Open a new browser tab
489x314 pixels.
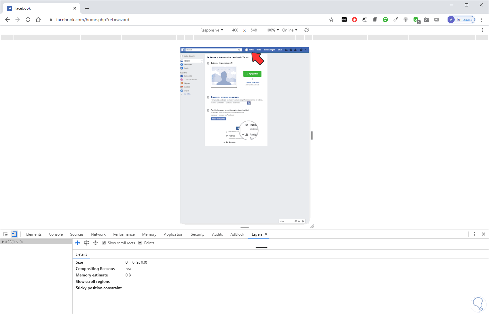[x=87, y=8]
